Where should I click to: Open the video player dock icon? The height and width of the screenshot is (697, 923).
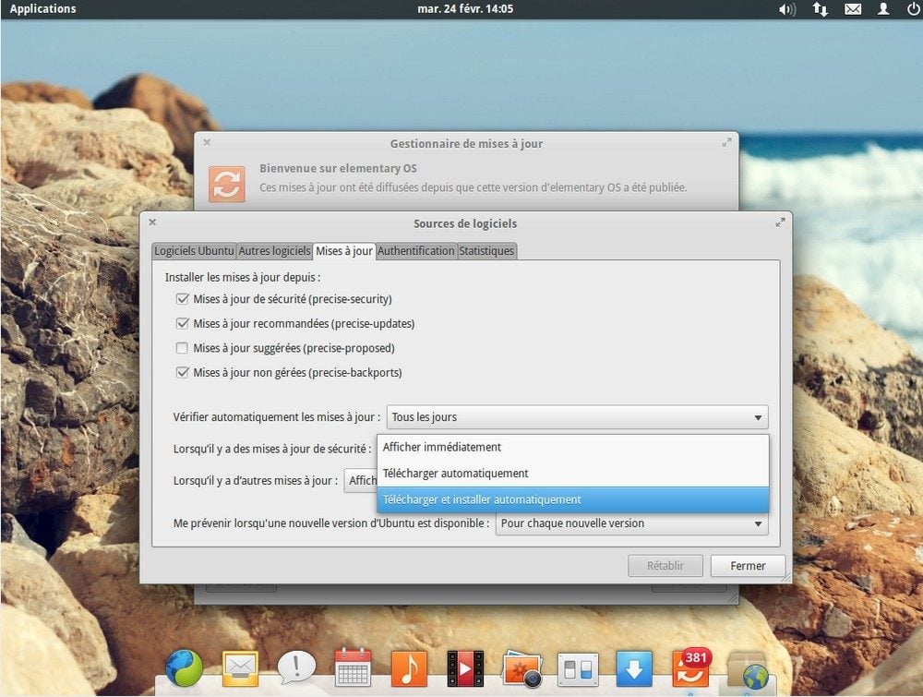coord(465,668)
